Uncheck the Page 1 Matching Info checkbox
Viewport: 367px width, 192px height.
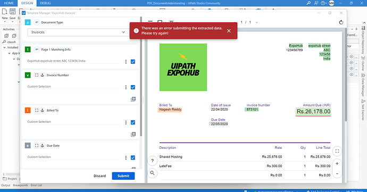[133, 62]
